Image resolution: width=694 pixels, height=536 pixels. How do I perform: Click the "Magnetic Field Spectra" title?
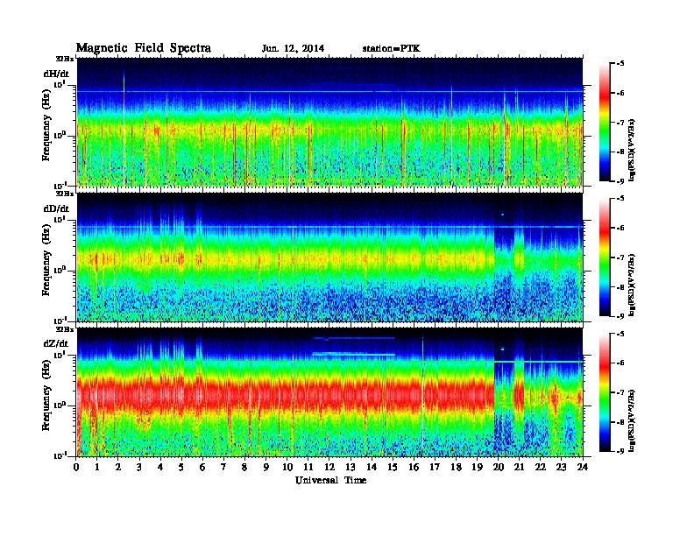[144, 48]
